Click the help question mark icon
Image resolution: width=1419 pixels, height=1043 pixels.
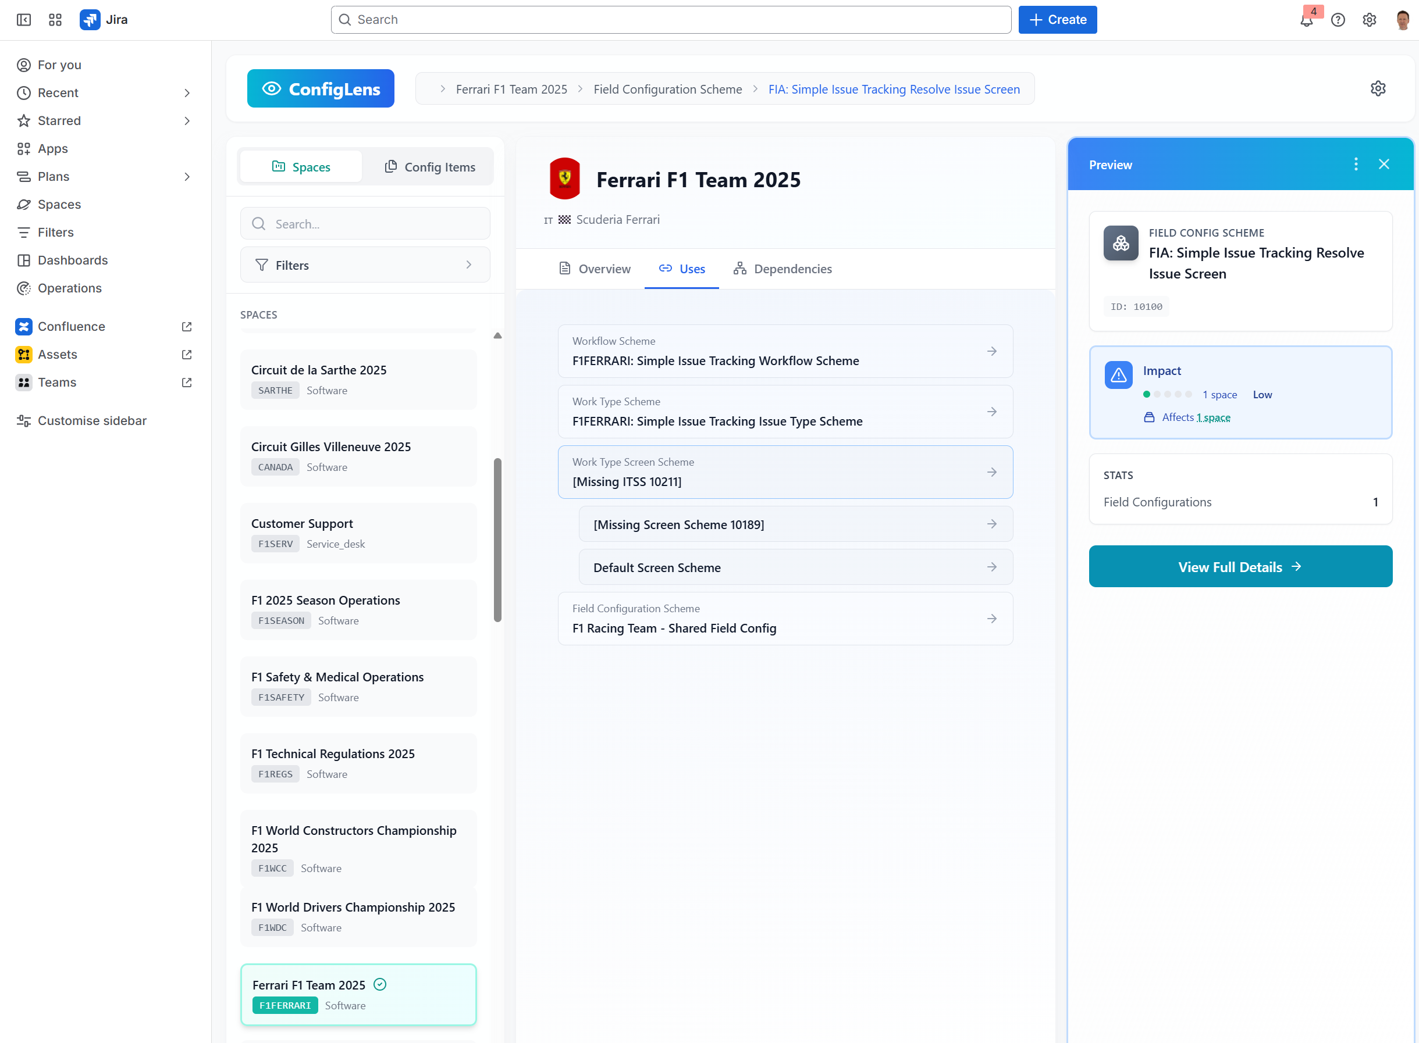(1338, 20)
